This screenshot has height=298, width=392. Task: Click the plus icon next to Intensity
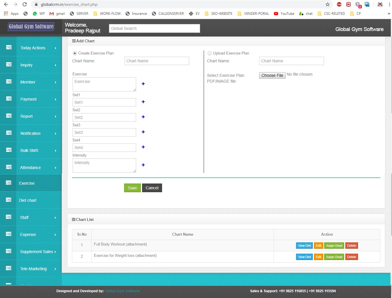click(143, 165)
